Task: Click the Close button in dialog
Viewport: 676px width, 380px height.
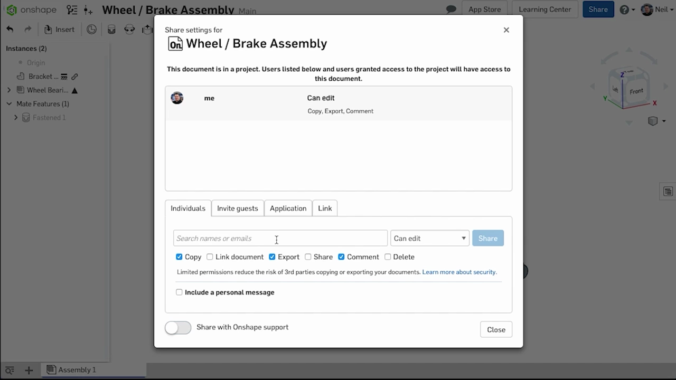Action: [x=496, y=329]
